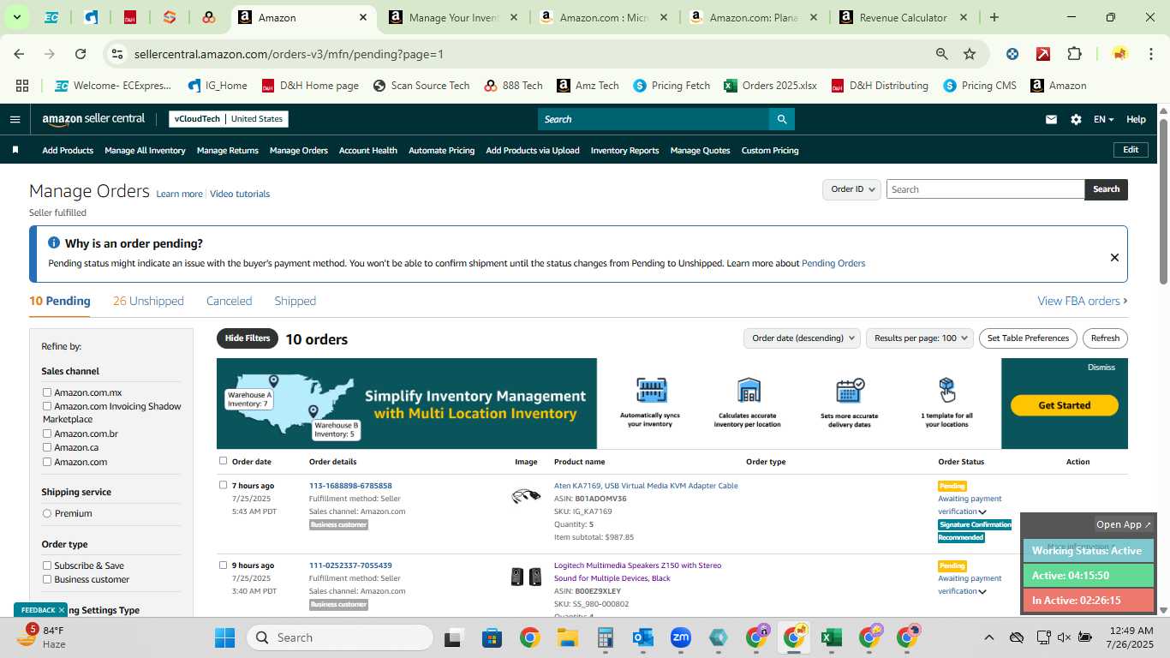
Task: Open Manage All Inventory menu item
Action: point(145,150)
